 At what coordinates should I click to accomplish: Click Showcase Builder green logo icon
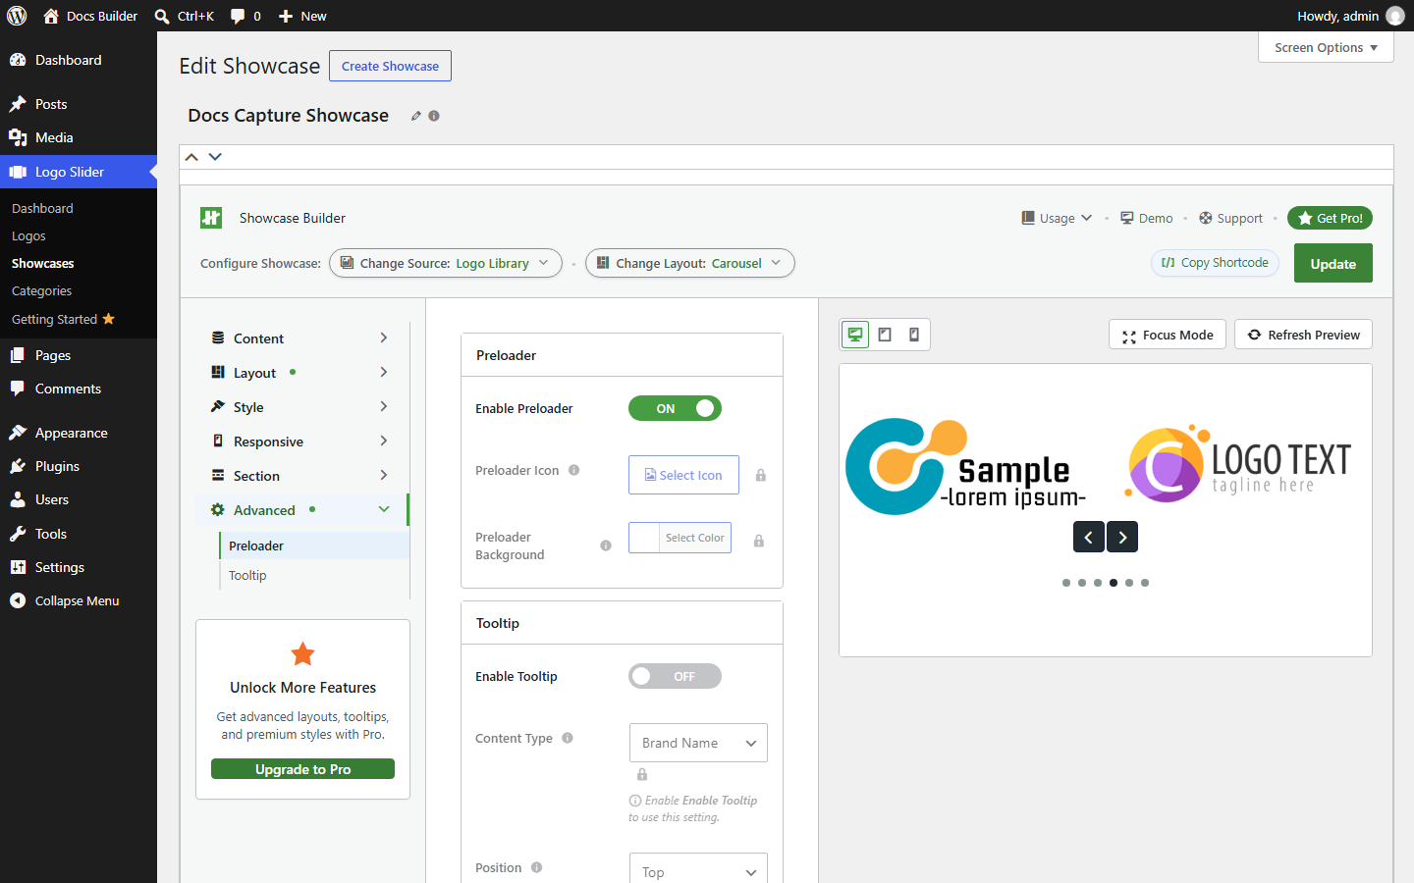point(211,218)
